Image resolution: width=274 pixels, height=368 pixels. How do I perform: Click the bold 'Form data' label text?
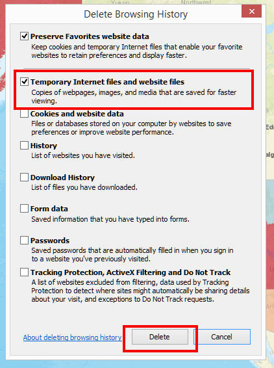click(49, 209)
